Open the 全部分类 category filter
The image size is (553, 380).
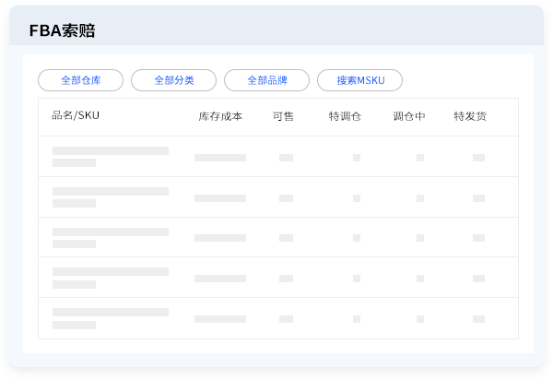(x=174, y=80)
